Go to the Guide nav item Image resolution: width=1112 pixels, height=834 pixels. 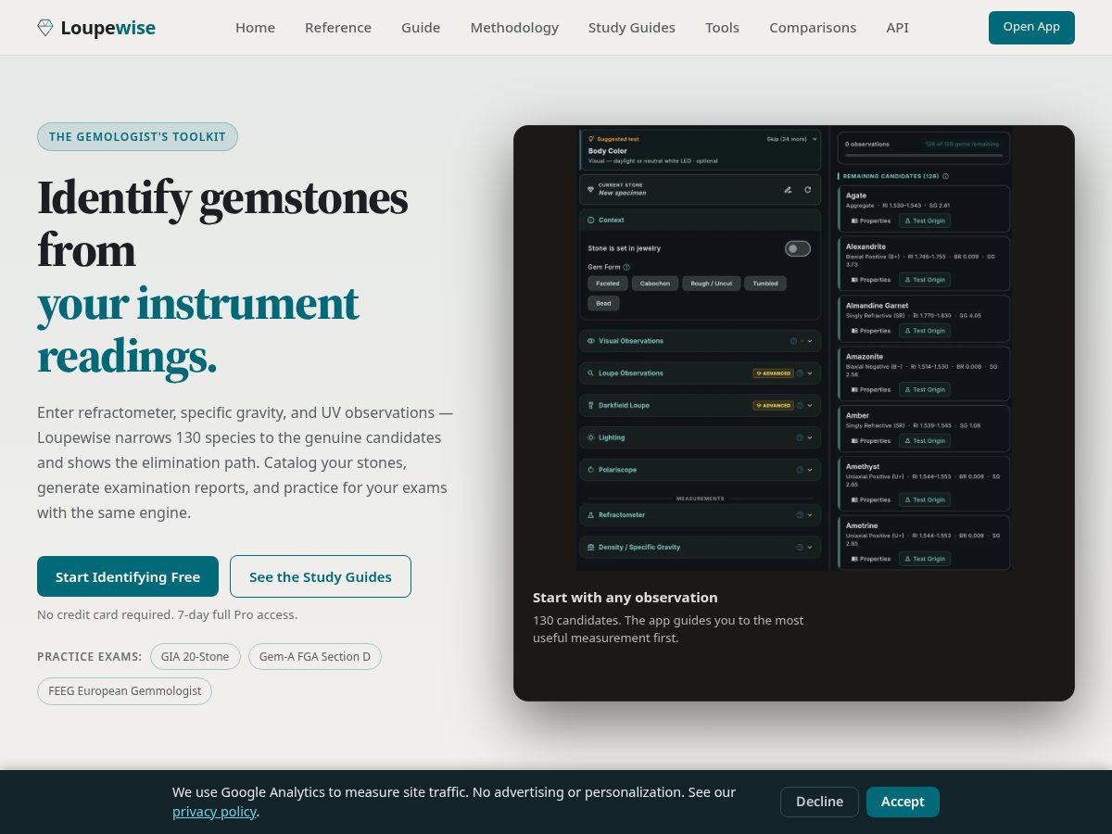[421, 28]
